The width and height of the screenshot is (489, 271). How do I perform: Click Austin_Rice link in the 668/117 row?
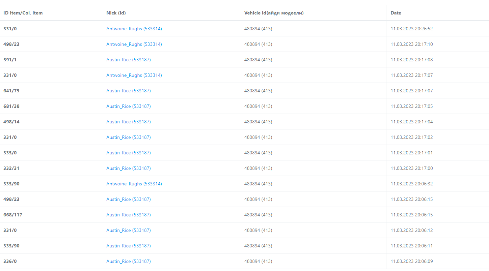pos(128,215)
